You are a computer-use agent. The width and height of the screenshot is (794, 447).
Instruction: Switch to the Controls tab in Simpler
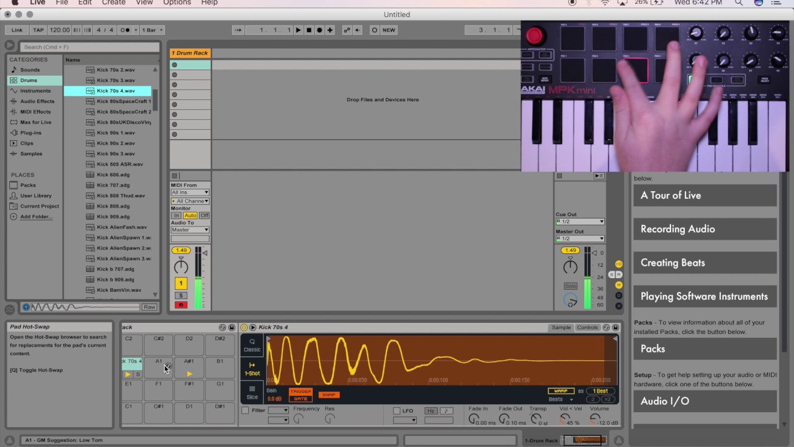[x=587, y=327]
